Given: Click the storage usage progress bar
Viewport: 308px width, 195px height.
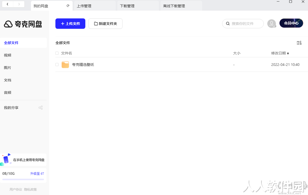Looking at the screenshot, I should (x=23, y=179).
